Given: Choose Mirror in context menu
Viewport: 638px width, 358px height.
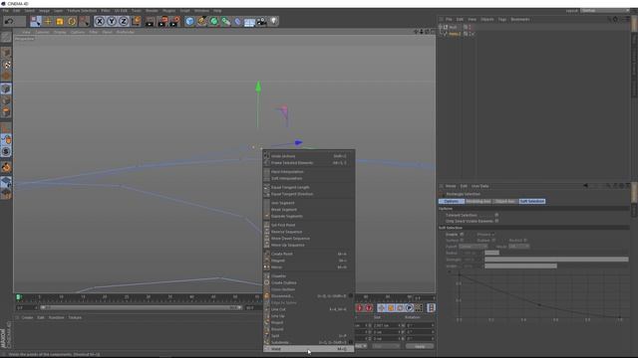Looking at the screenshot, I should (308, 268).
